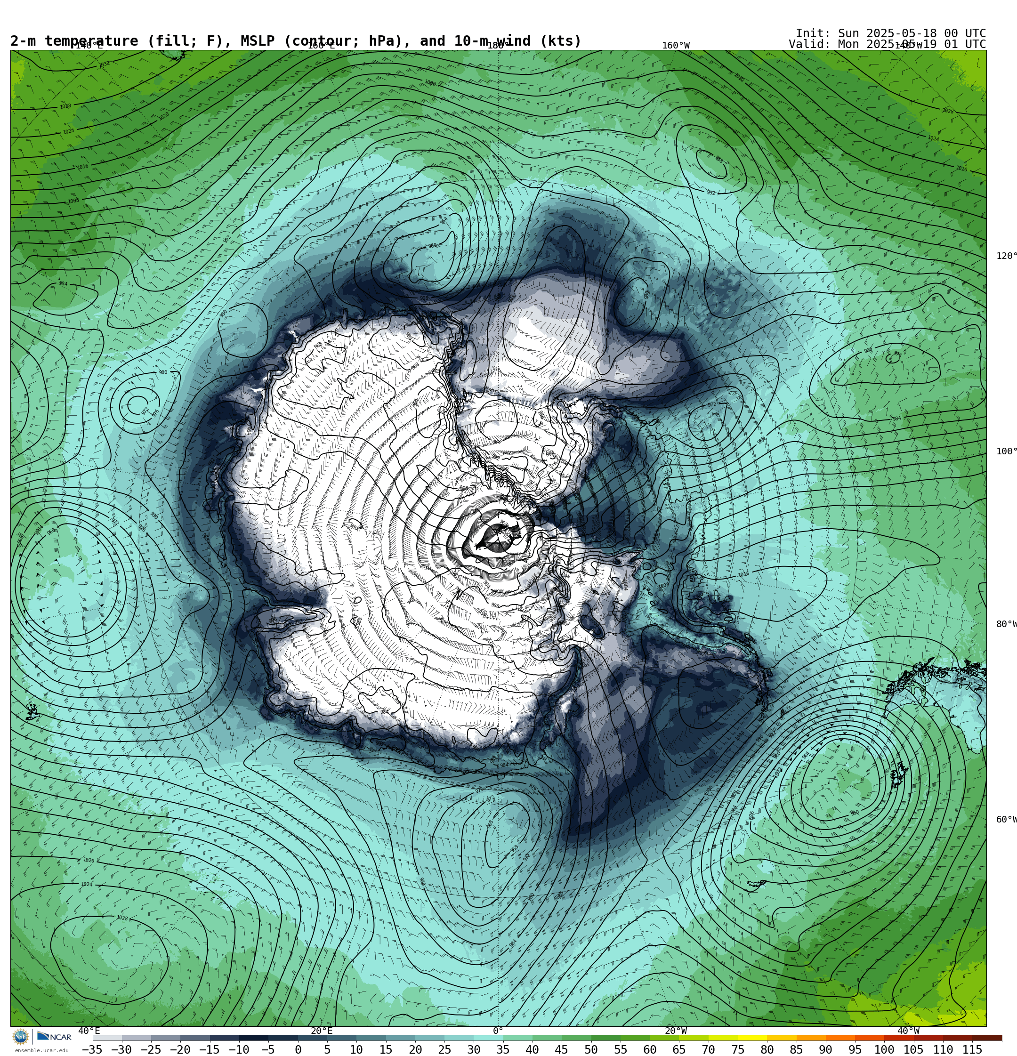Click the 32-ish aqua swatch between 30 and 35
Viewport: 1017px width, 1056px height.
(488, 1038)
